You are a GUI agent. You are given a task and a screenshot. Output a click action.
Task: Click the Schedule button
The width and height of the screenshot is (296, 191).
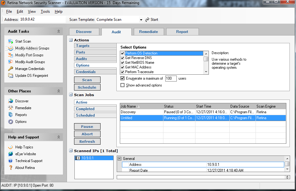[x=87, y=87]
